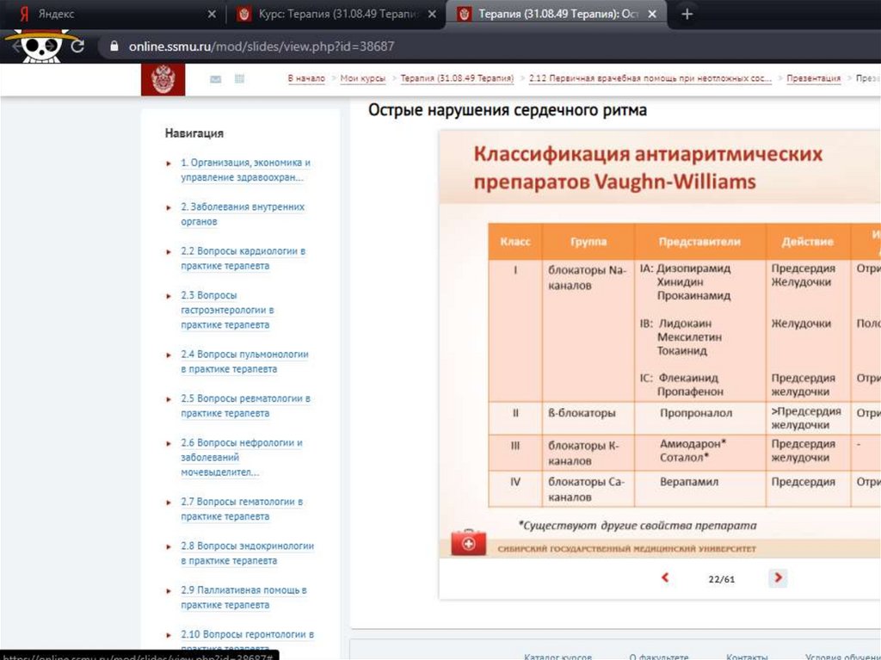Expand arrow beside '2.2 Вопросы кардиологии'

click(169, 252)
